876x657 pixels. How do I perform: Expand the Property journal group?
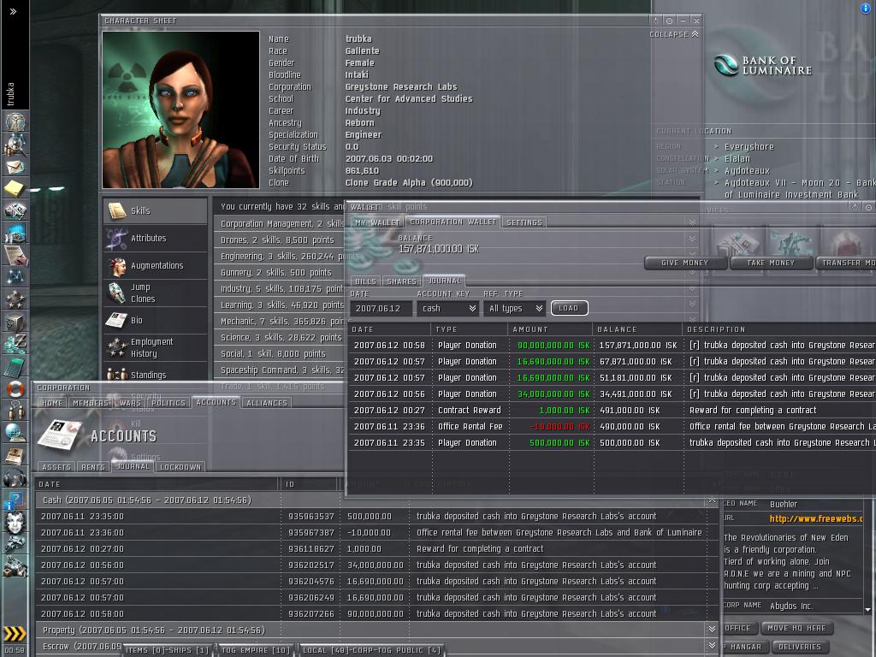[712, 630]
